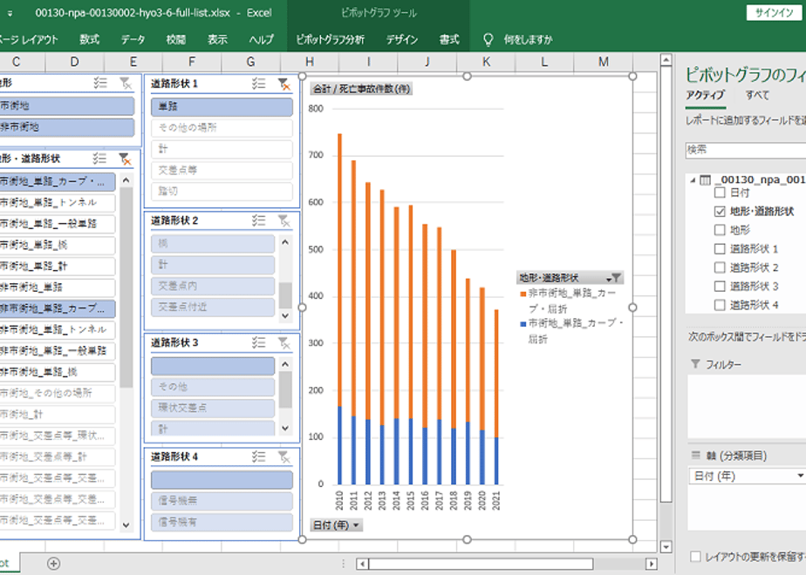Image resolution: width=806 pixels, height=575 pixels.
Task: Uncheck the 地形・道路形状 field checkbox
Action: tap(720, 211)
